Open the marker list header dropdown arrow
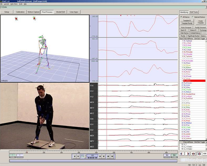 (x=206, y=39)
